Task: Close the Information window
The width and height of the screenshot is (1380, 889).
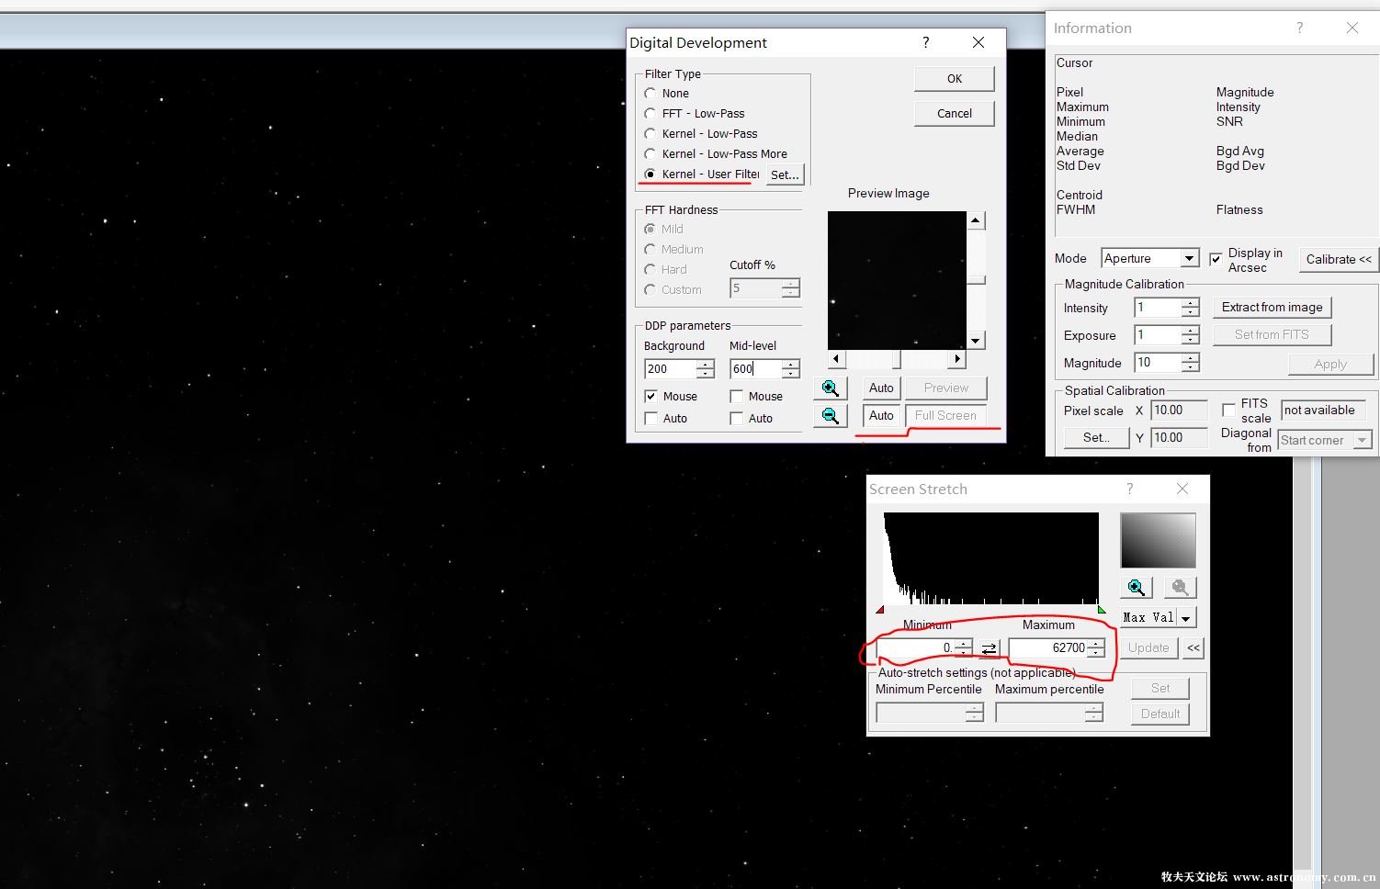Action: (x=1352, y=28)
